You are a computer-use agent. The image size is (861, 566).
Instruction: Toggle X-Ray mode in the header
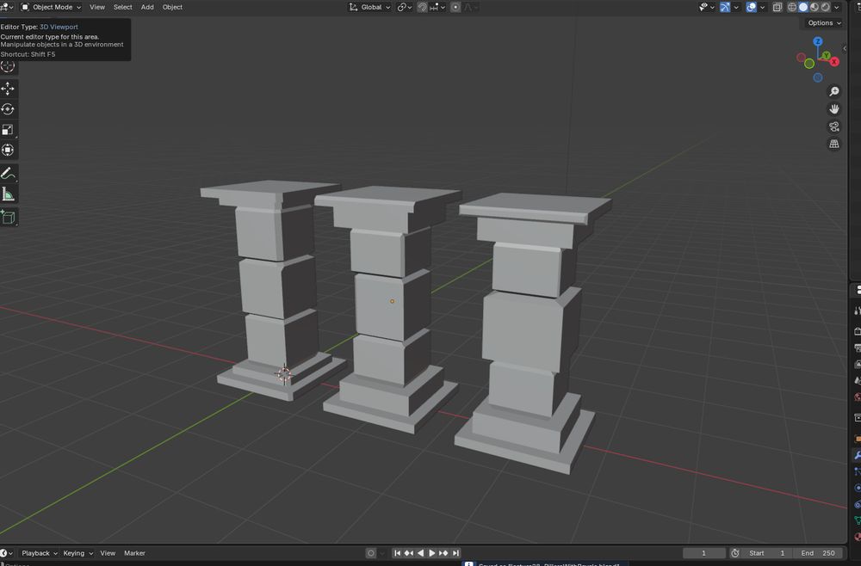click(x=777, y=7)
